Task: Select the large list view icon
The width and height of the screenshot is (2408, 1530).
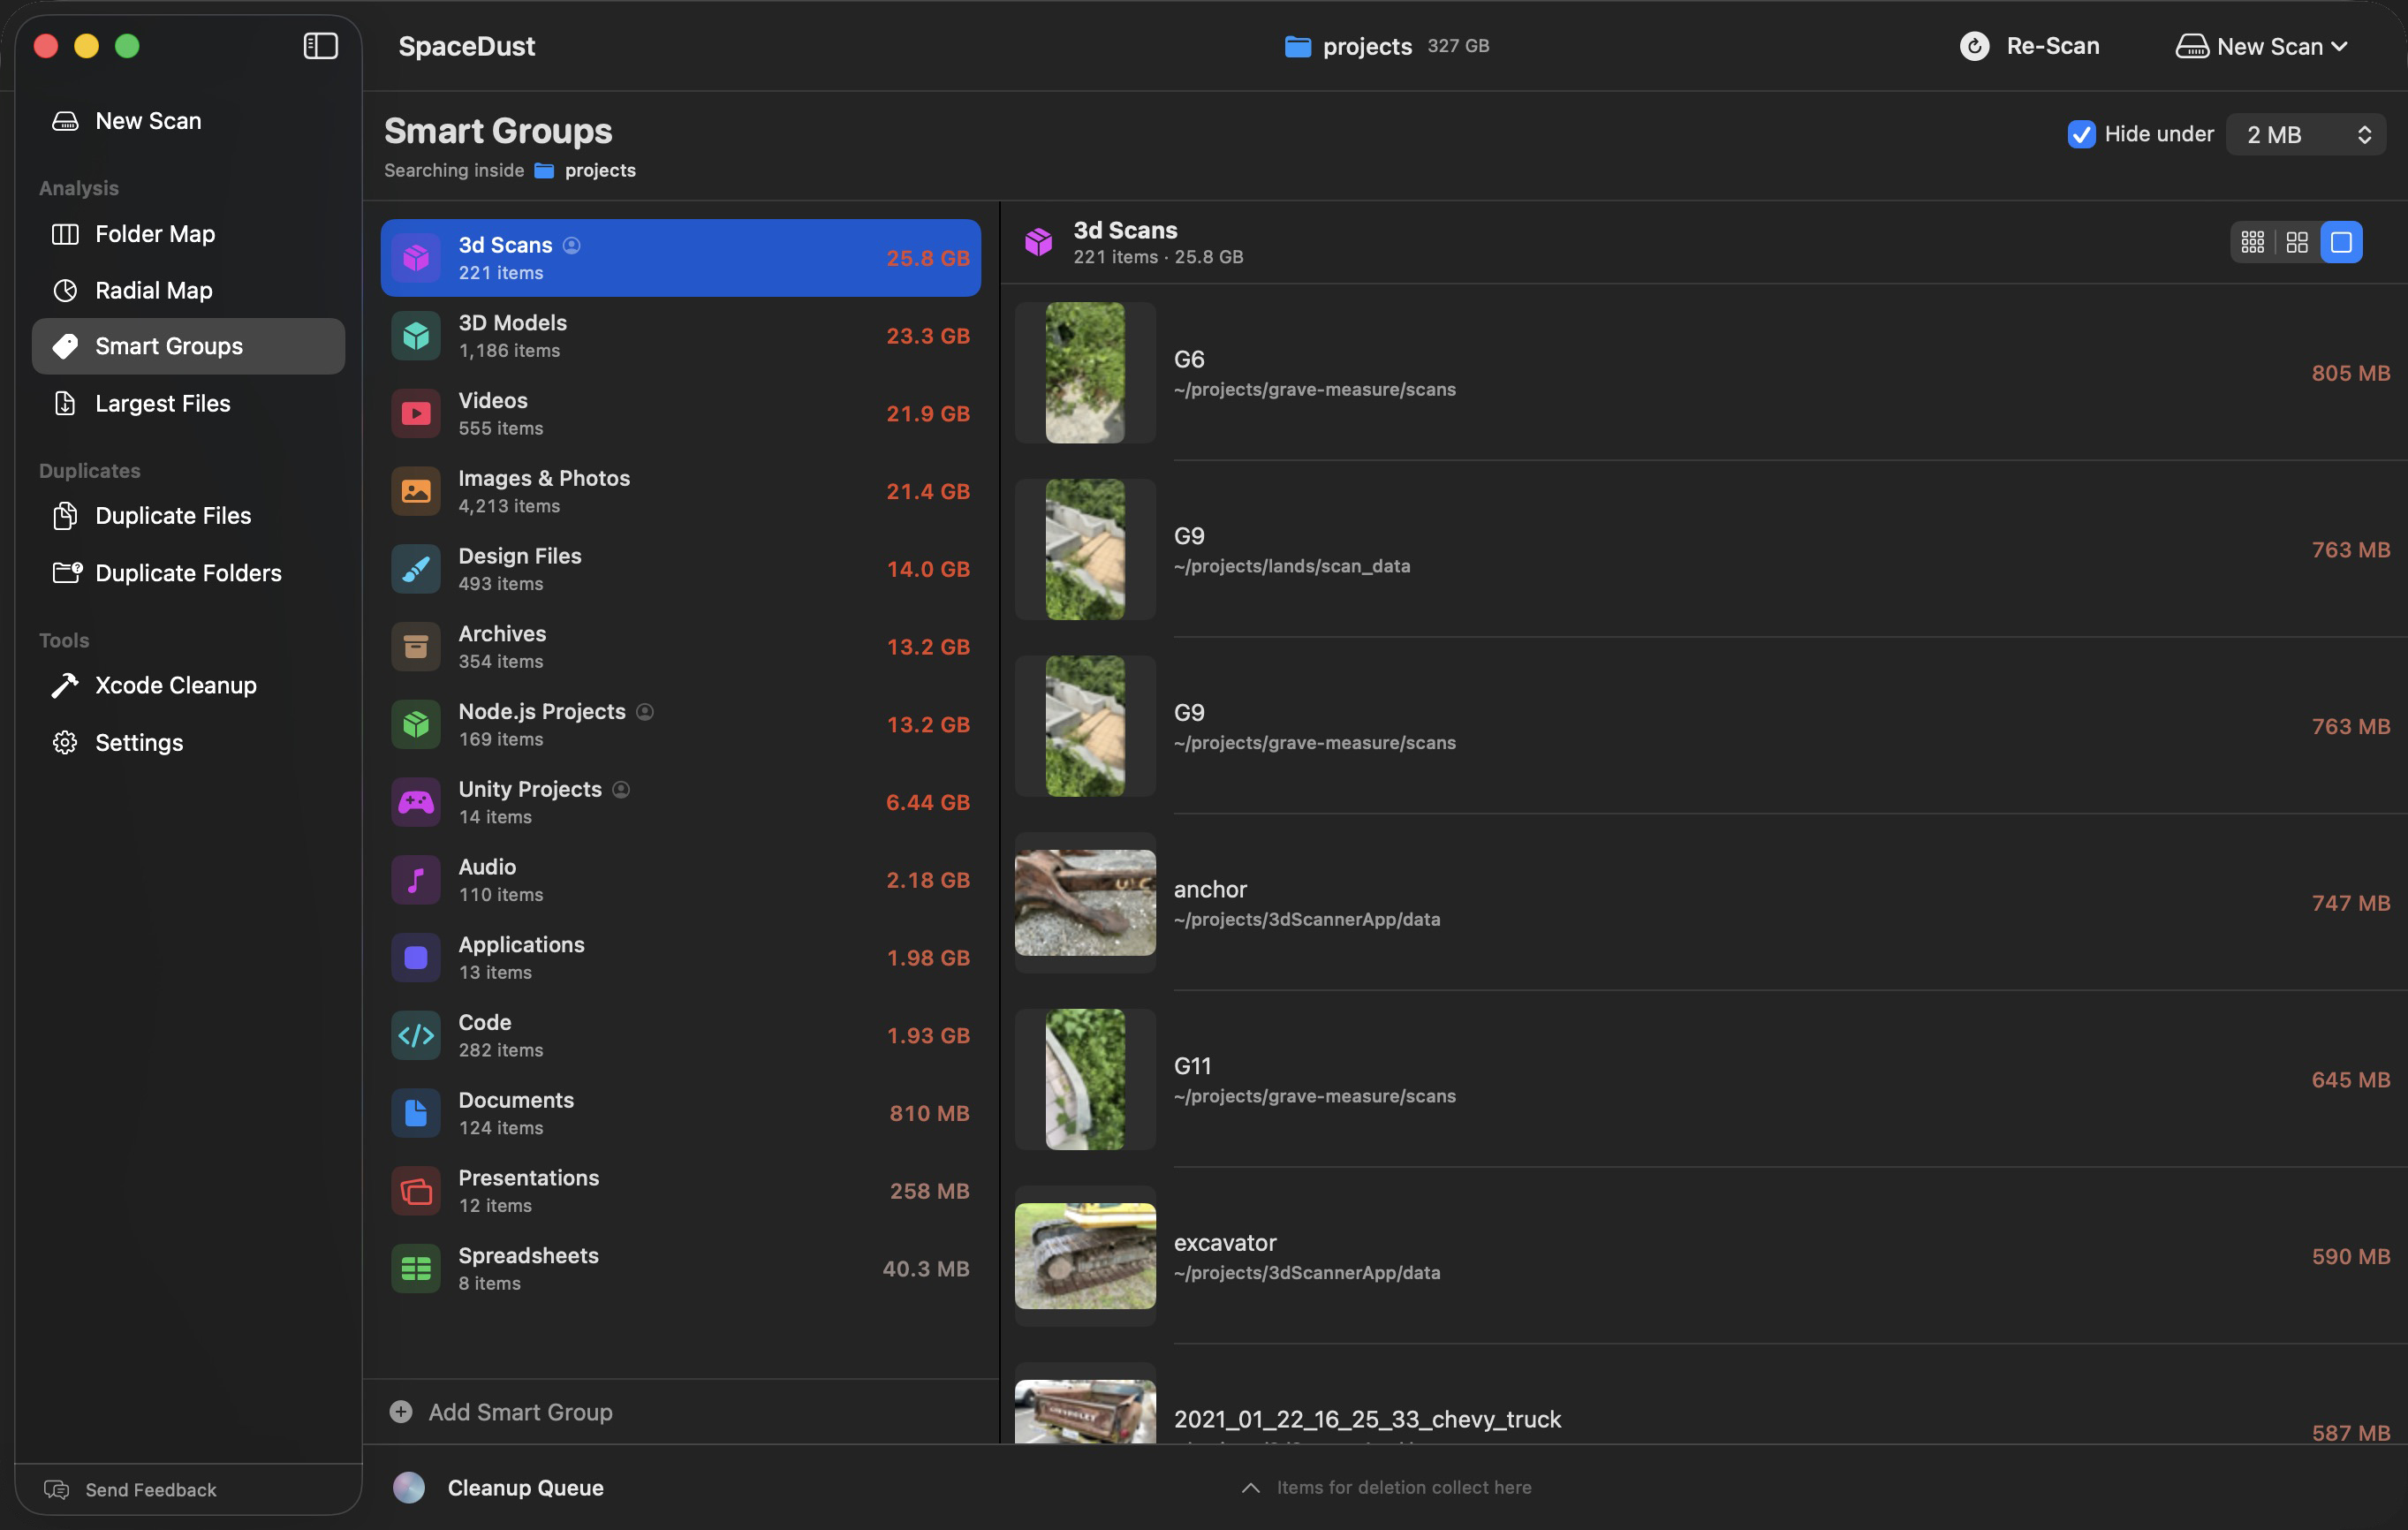Action: pos(2341,242)
